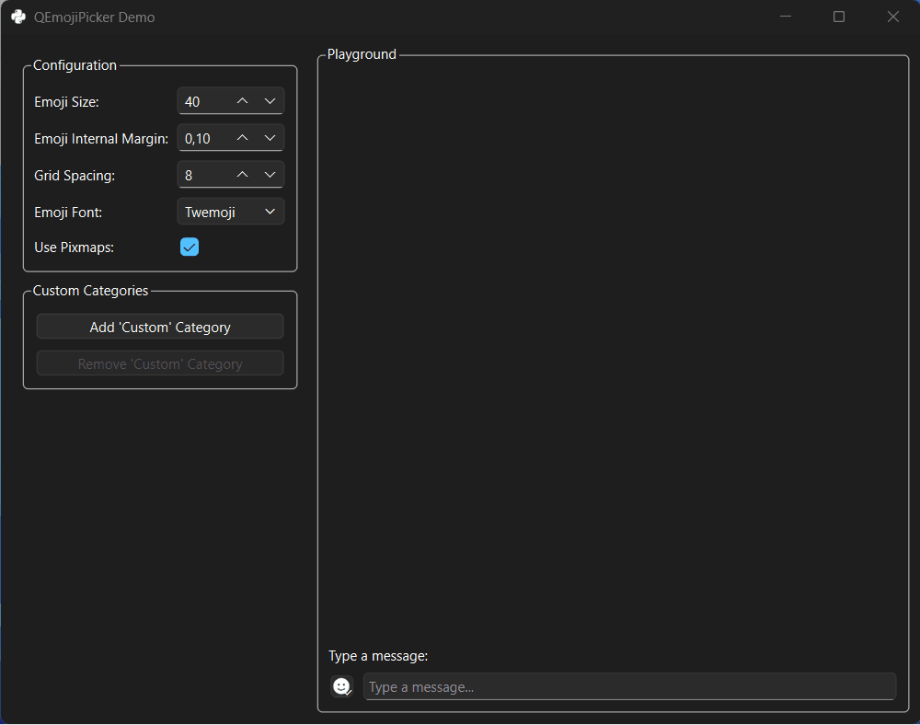Open the emoji picker smiley button
This screenshot has width=920, height=725.
coord(341,686)
